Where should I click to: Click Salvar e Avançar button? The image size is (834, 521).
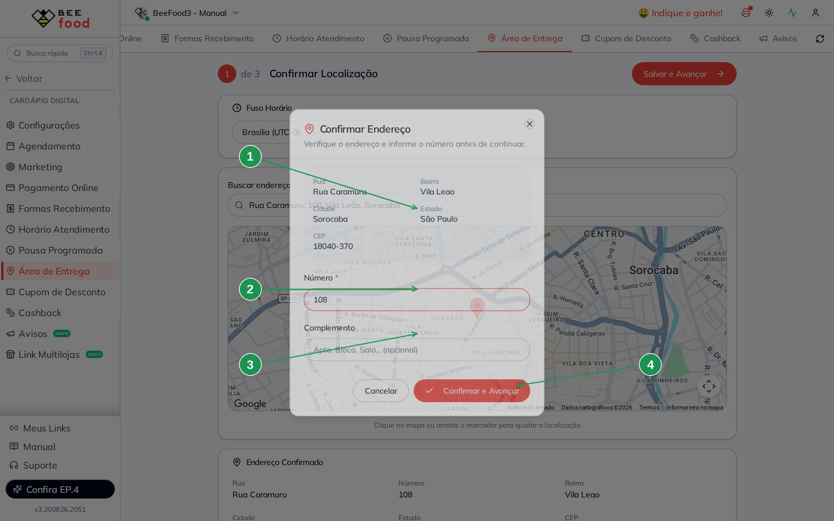684,74
